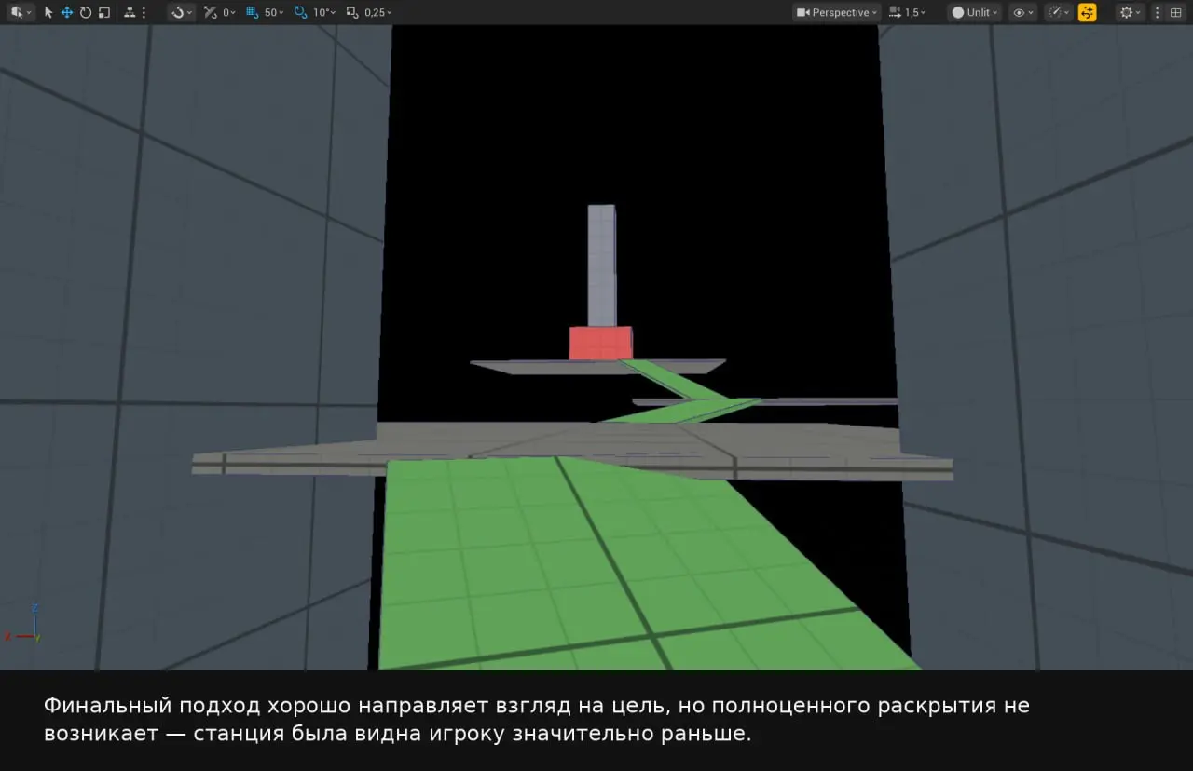Open the Show flags eye menu
Viewport: 1193px width, 771px height.
(1022, 12)
